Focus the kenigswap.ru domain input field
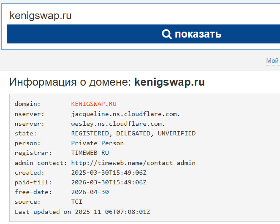The width and height of the screenshot is (280, 224). (139, 16)
